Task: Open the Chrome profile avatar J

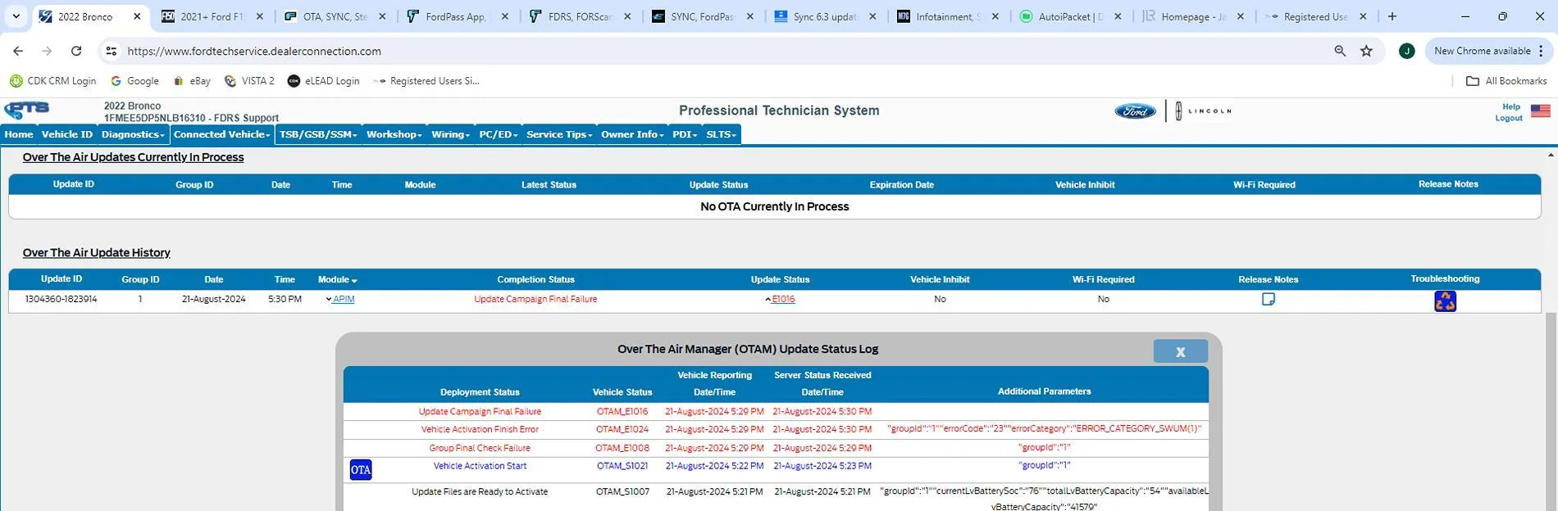Action: (x=1406, y=51)
